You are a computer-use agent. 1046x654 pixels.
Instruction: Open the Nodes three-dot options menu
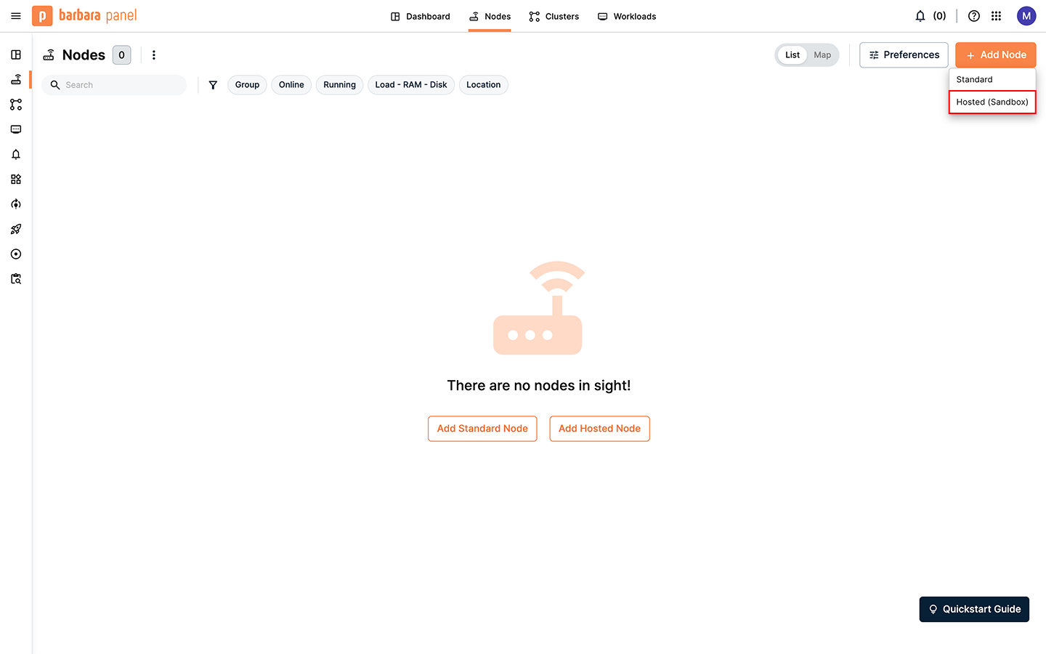[154, 55]
